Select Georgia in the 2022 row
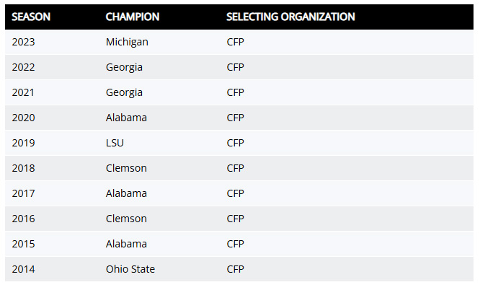The height and width of the screenshot is (290, 480). [x=124, y=67]
